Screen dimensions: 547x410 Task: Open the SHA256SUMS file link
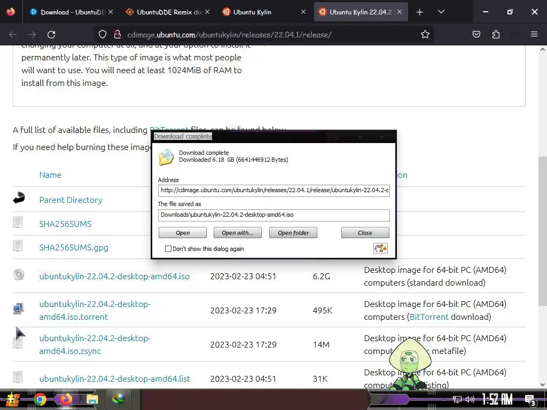(x=65, y=224)
